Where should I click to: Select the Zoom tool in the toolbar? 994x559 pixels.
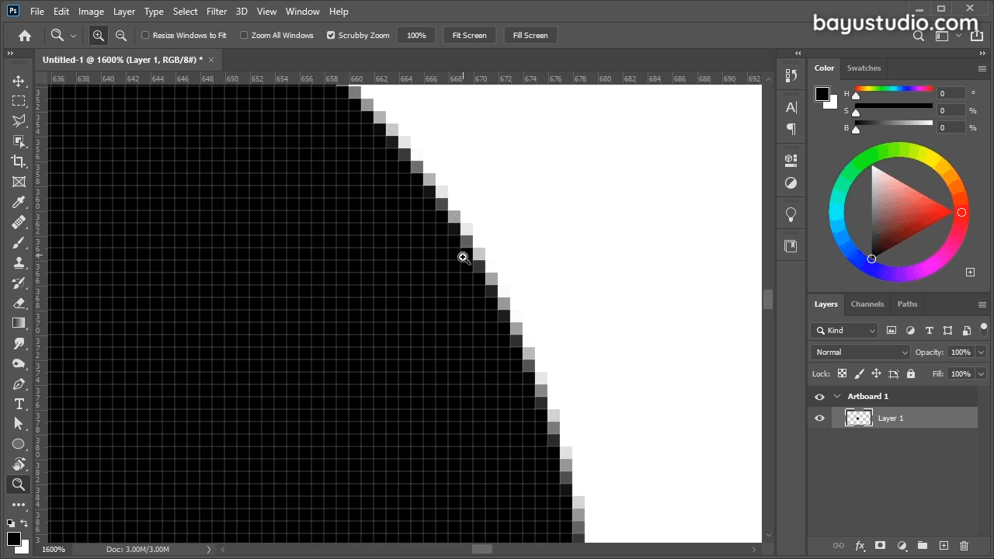coord(19,484)
